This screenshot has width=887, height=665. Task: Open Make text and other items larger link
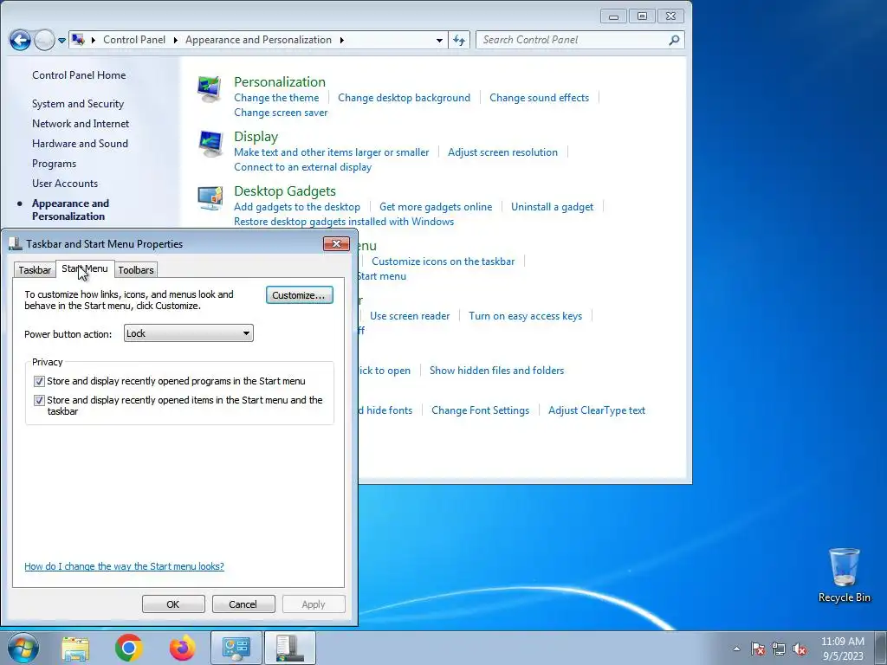coord(332,152)
